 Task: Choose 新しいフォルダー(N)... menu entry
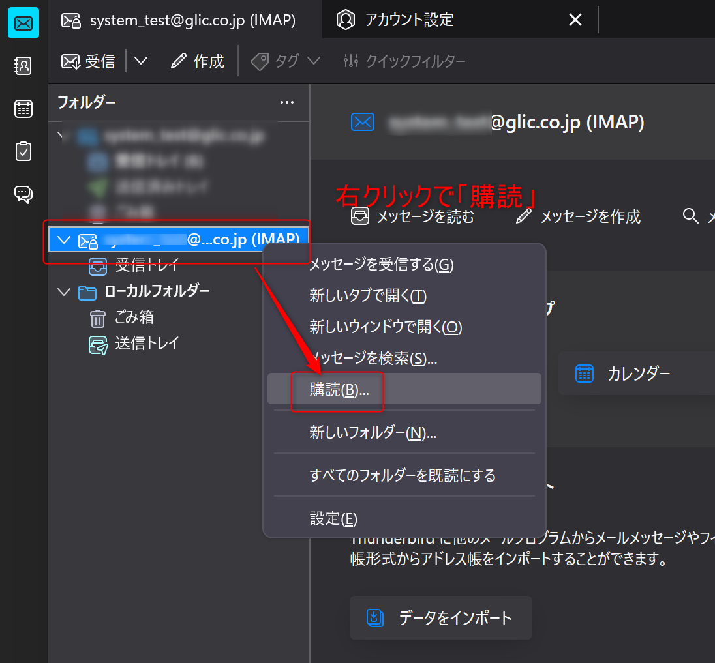pos(373,432)
